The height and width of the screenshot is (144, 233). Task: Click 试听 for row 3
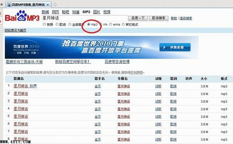[158, 101]
